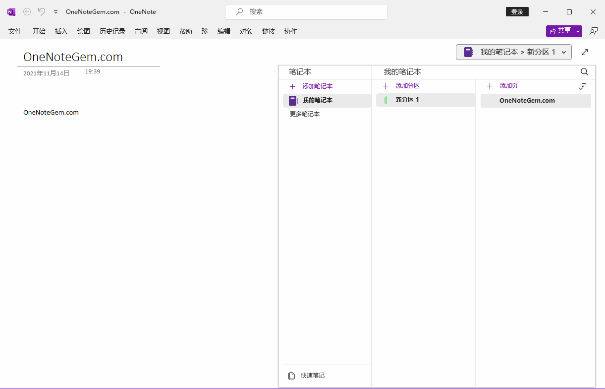Screen dimensions: 605x389
Task: Click the 我的笔记本 pane header
Action: tap(402, 72)
